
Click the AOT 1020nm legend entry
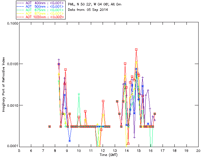(40, 17)
